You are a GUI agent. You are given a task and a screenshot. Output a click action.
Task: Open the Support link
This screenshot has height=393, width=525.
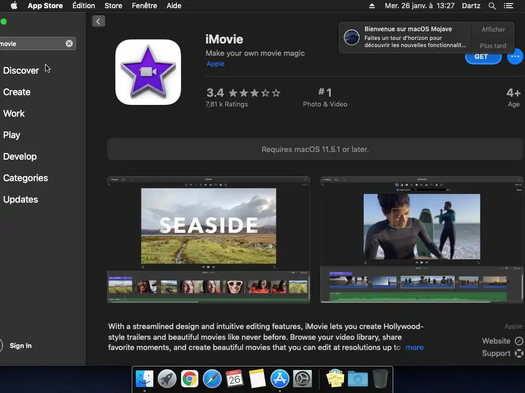click(x=496, y=353)
